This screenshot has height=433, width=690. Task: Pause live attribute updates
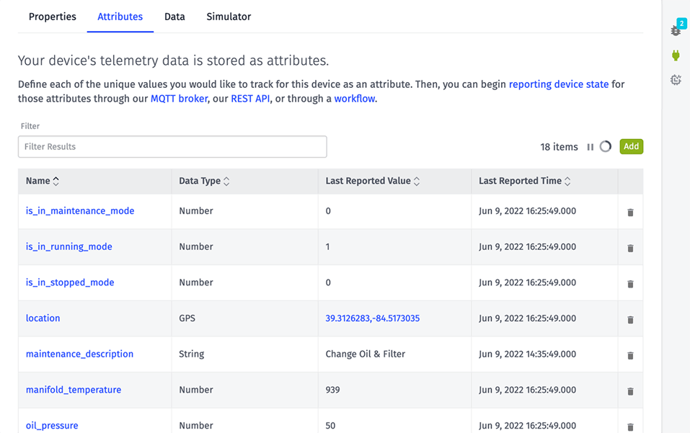tap(591, 146)
